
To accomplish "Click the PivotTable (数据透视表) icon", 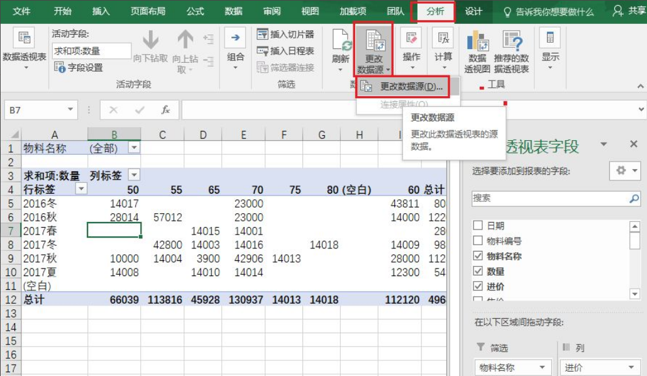I will [x=25, y=39].
